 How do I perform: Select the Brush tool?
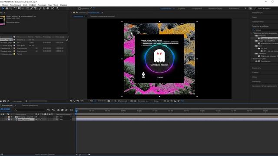click(40, 9)
